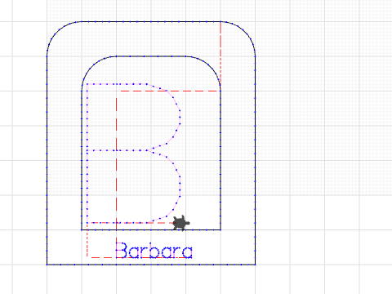Click the turtle cursor on the canvas

point(181,223)
